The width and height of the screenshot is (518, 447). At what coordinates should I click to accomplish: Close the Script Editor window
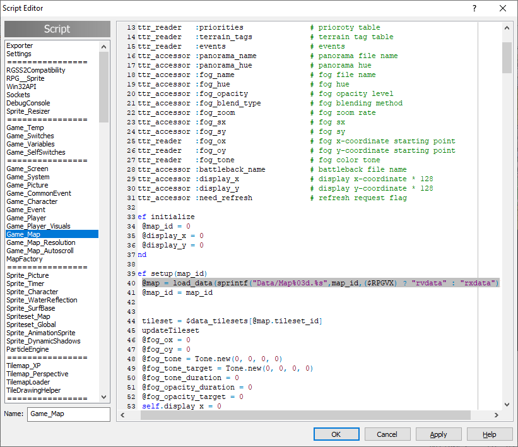(x=502, y=8)
